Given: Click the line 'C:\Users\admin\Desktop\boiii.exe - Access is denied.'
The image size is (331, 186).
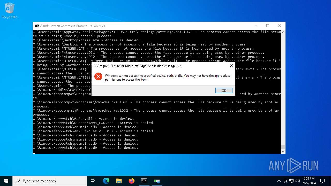Looking at the screenshot, I should coord(87,40).
